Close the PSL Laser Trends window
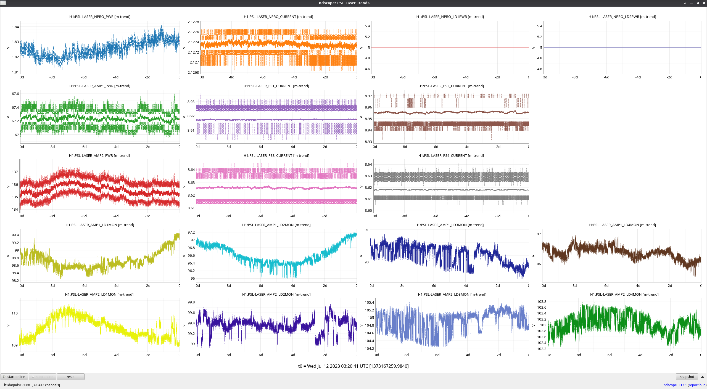Image resolution: width=707 pixels, height=389 pixels. (x=704, y=3)
